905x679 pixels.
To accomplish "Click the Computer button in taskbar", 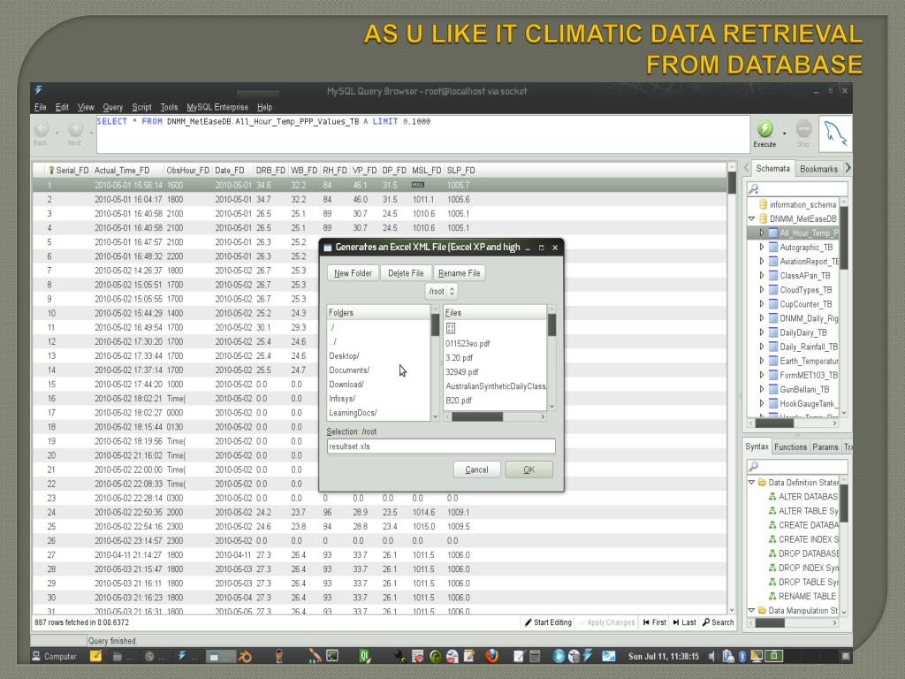I will point(54,657).
